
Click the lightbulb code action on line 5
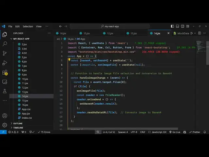point(69,60)
